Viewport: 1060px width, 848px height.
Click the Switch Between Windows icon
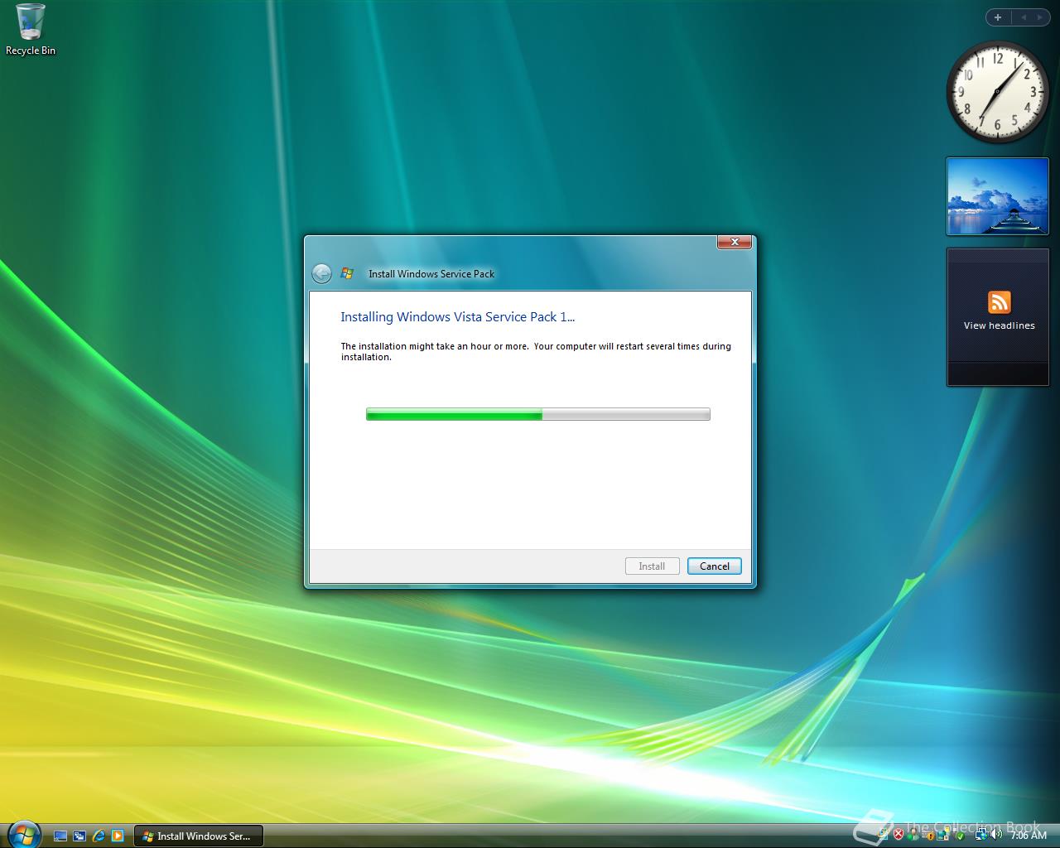click(x=79, y=836)
